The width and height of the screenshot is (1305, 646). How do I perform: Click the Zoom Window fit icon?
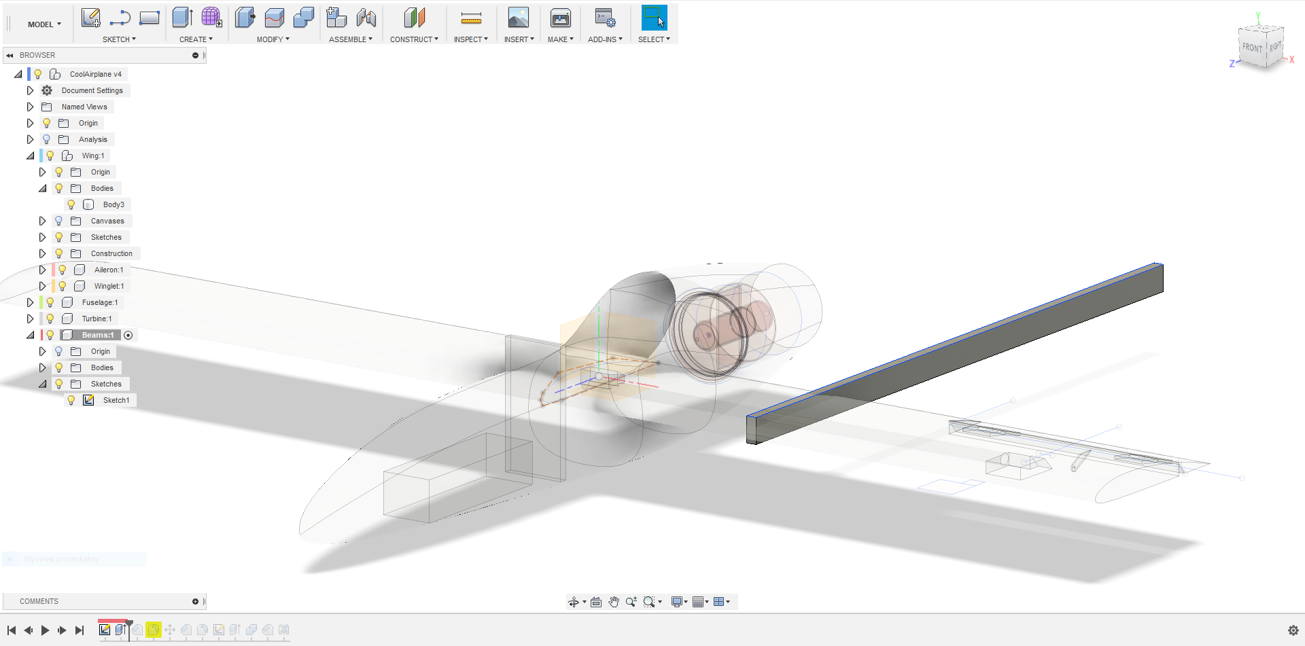(x=649, y=602)
